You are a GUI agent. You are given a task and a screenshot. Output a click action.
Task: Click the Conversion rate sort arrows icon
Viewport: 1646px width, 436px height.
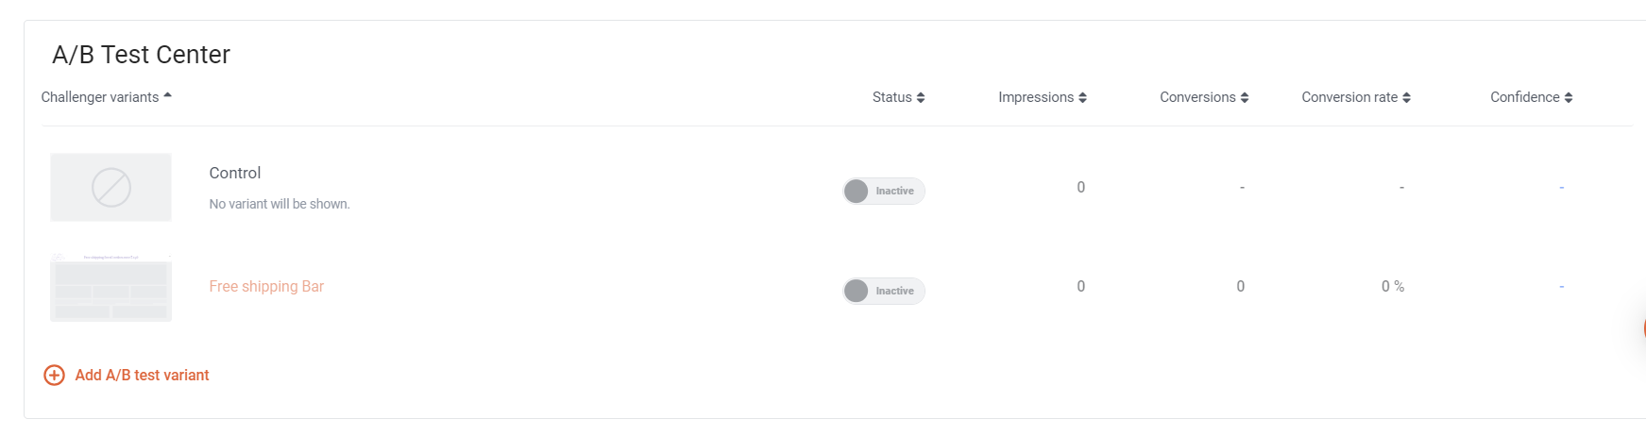click(x=1406, y=98)
